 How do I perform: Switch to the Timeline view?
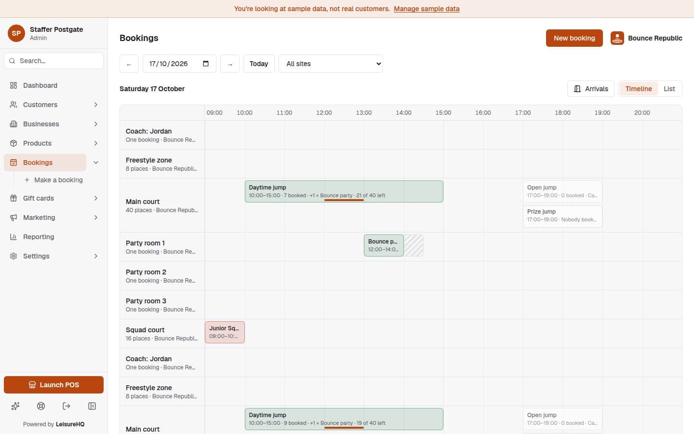pyautogui.click(x=639, y=89)
